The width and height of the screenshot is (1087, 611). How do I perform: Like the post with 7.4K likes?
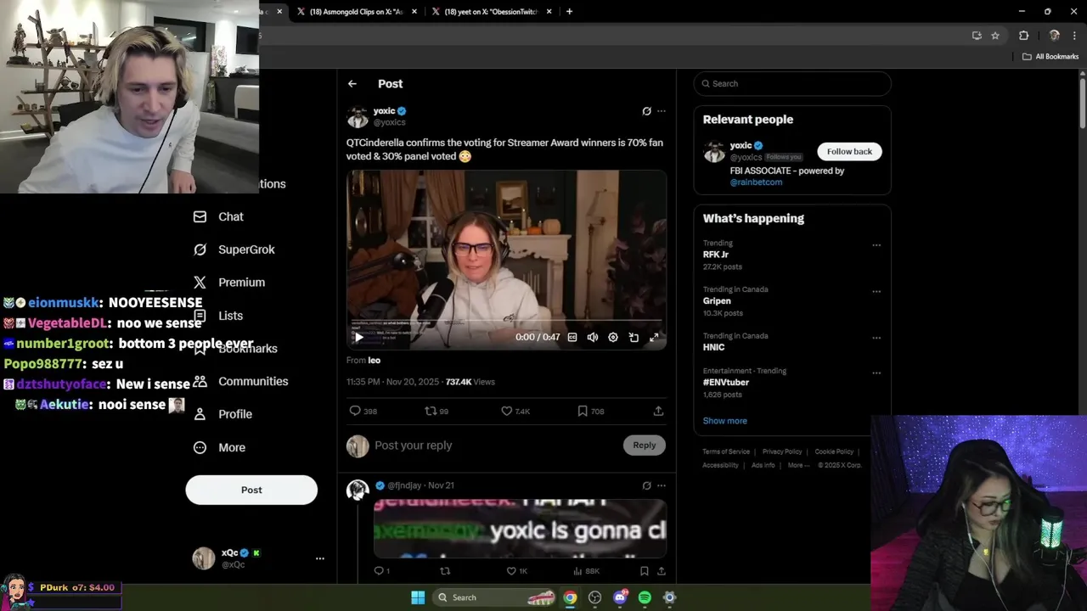515,411
